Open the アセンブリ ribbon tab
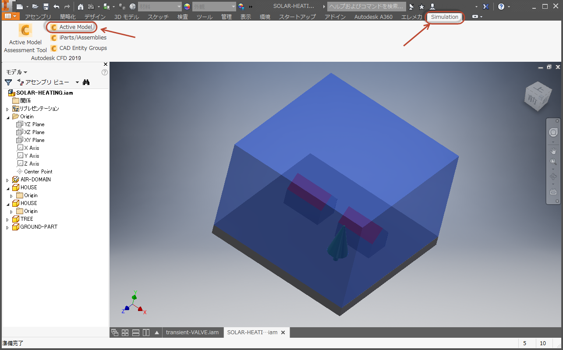The height and width of the screenshot is (350, 563). (x=38, y=17)
